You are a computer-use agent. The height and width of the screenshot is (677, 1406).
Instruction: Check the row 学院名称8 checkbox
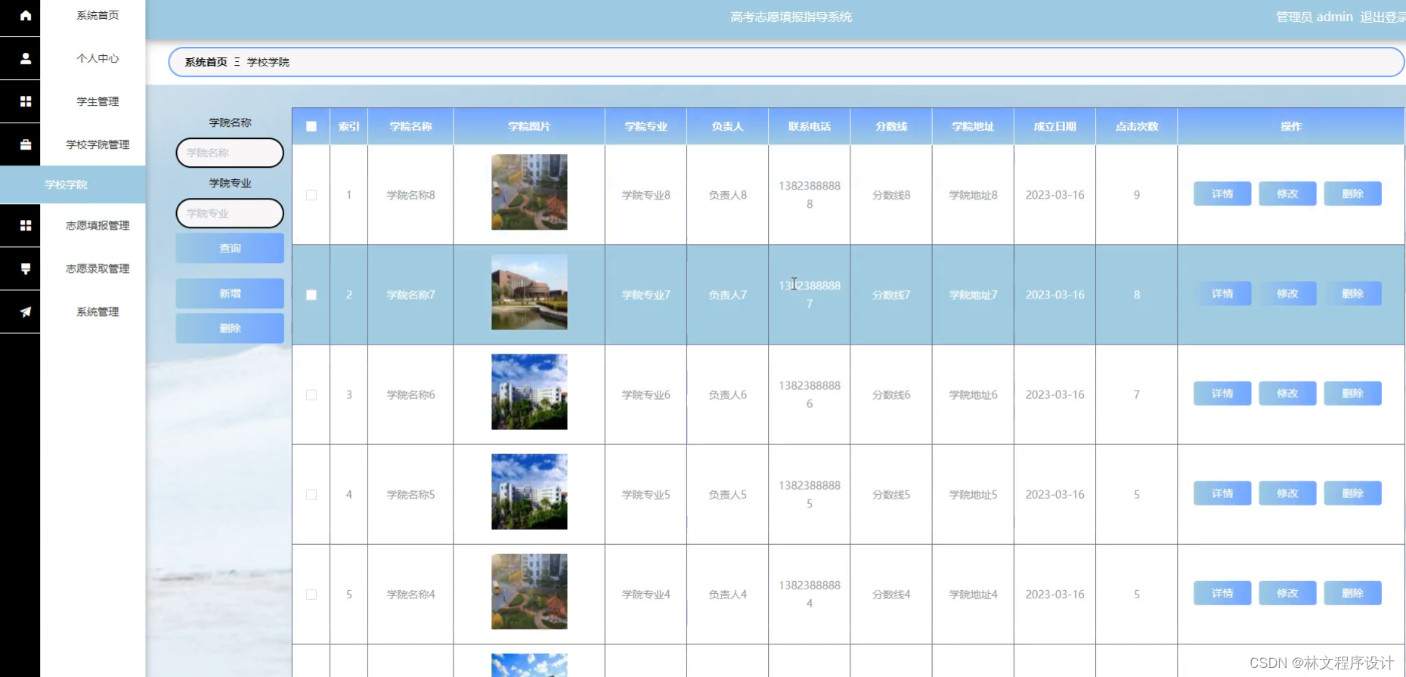click(x=311, y=195)
